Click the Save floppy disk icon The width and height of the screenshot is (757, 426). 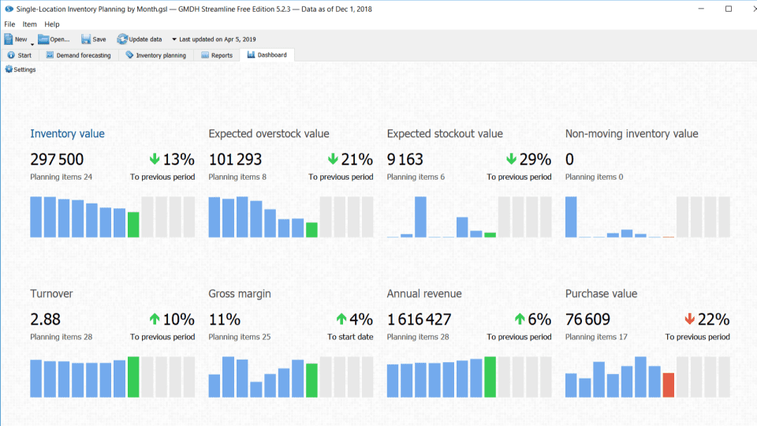85,39
